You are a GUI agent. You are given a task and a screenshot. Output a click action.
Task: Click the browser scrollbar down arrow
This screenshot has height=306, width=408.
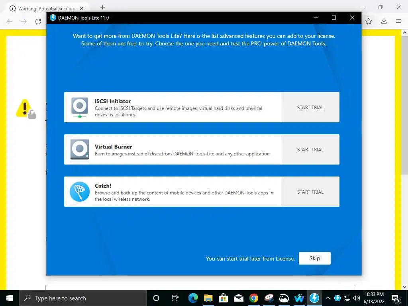(404, 287)
